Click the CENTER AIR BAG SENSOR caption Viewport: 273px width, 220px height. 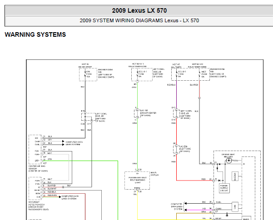pyautogui.click(x=38, y=169)
